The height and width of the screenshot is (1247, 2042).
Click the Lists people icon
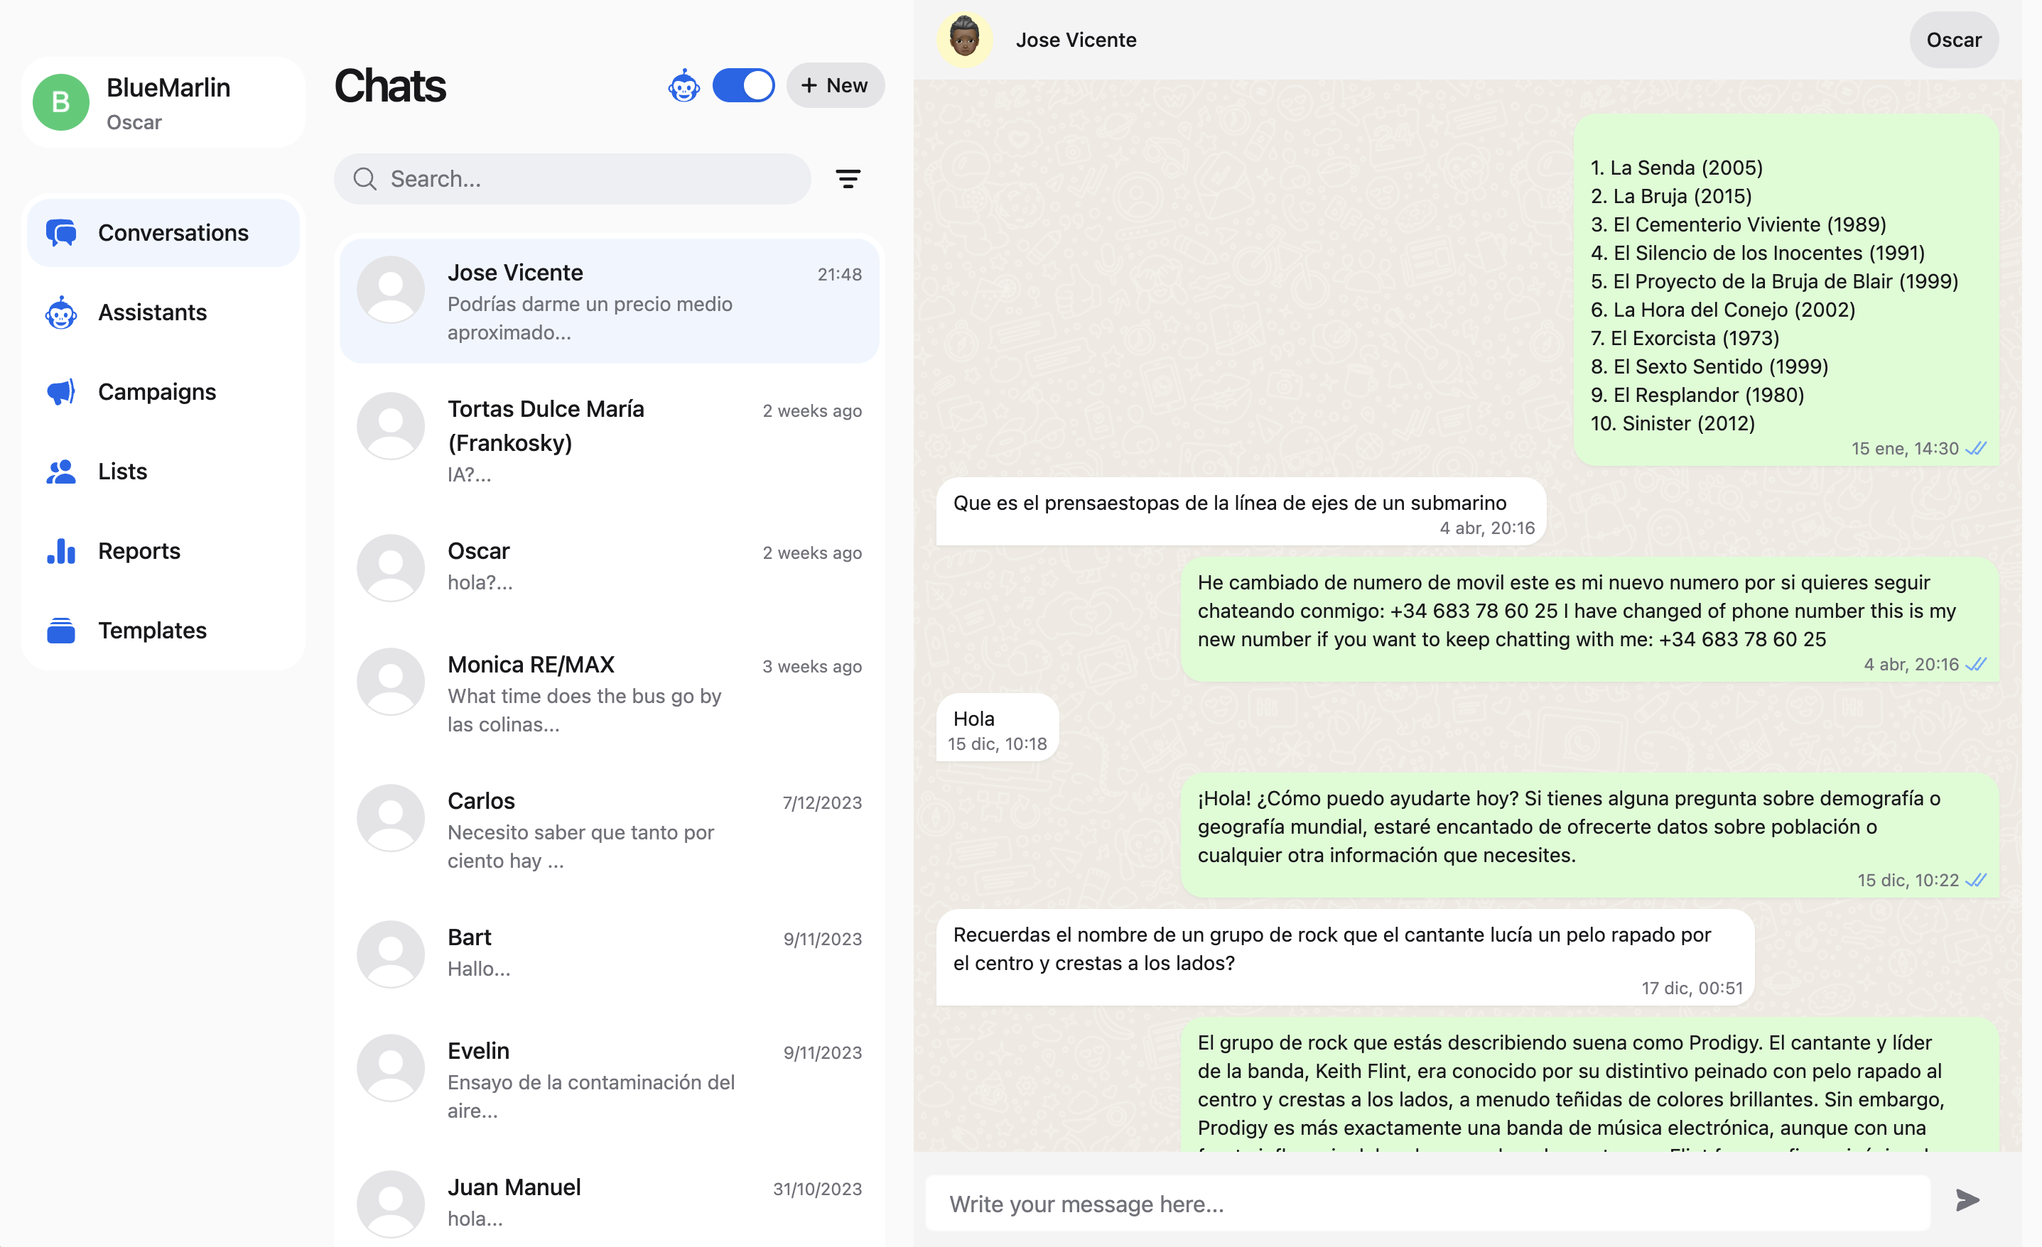(61, 472)
